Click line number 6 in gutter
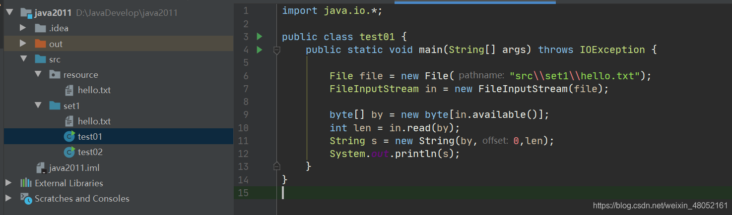732x215 pixels. click(x=246, y=76)
